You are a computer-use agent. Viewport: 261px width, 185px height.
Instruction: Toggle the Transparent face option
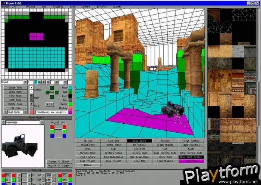tap(88, 145)
